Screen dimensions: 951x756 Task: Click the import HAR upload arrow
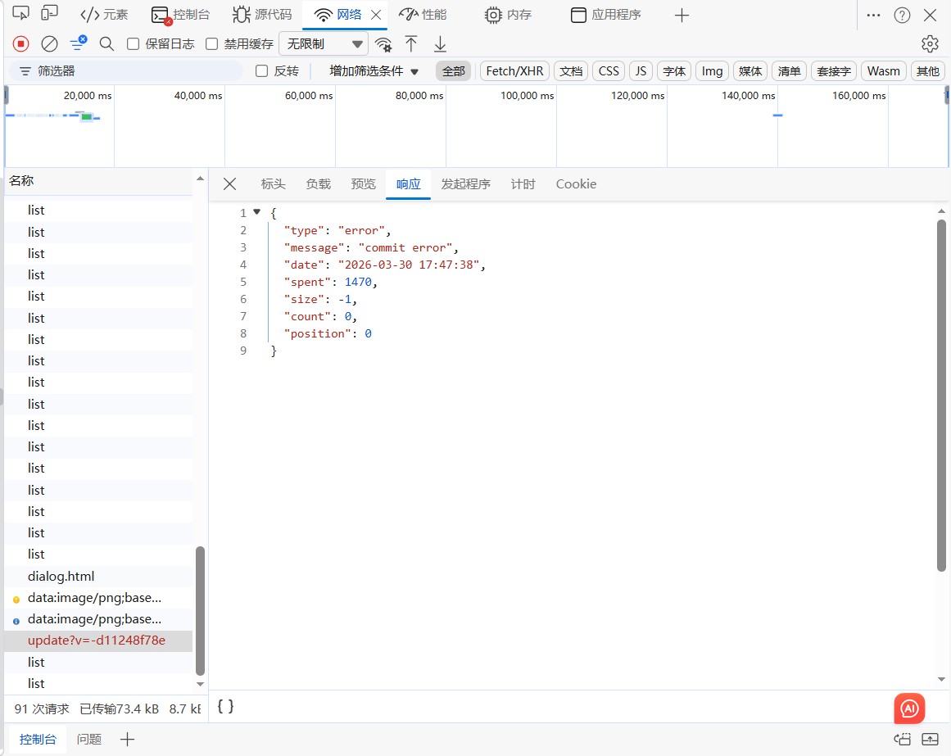click(411, 43)
